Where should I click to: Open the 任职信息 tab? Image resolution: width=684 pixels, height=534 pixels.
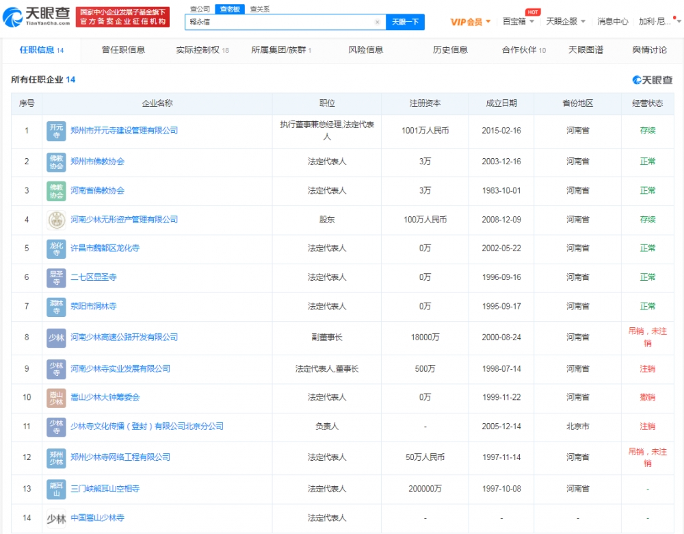pyautogui.click(x=42, y=50)
